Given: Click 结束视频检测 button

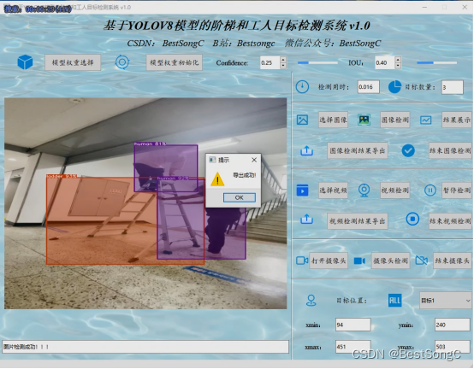Looking at the screenshot, I should 450,221.
